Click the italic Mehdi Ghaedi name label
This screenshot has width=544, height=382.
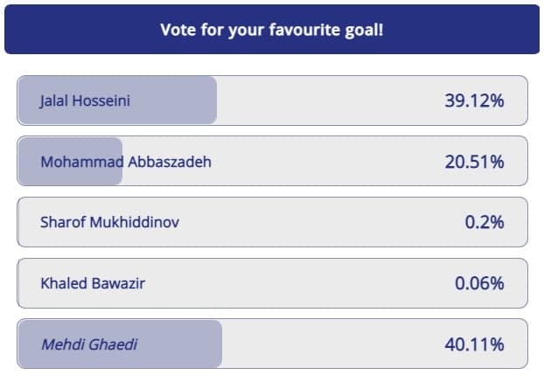[x=89, y=344]
